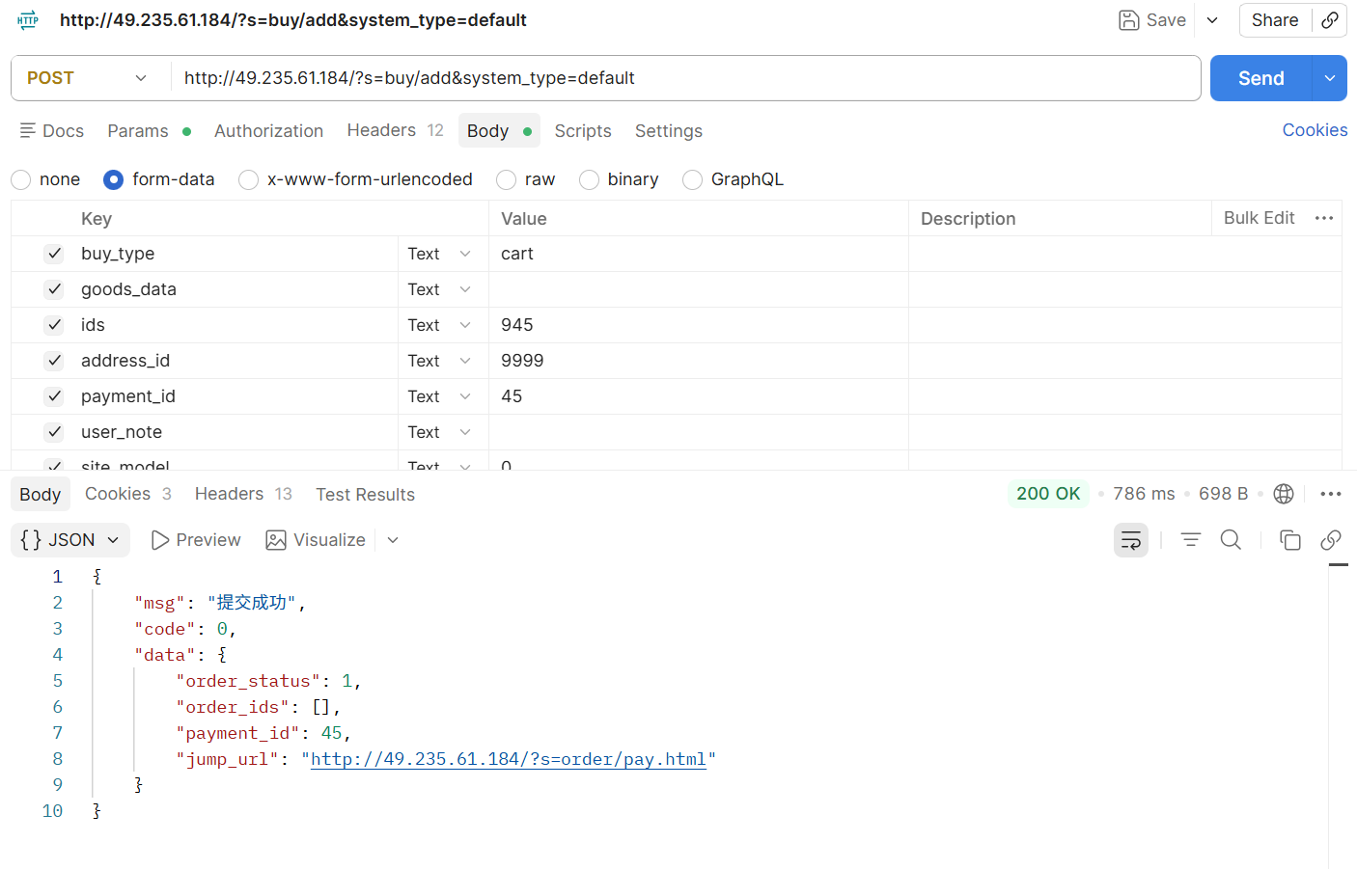Select x-www-form-urlencoded body type
1357x869 pixels.
point(248,179)
